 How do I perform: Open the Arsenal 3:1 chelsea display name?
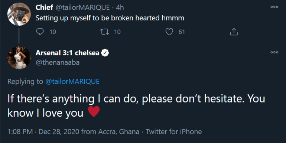(68, 53)
